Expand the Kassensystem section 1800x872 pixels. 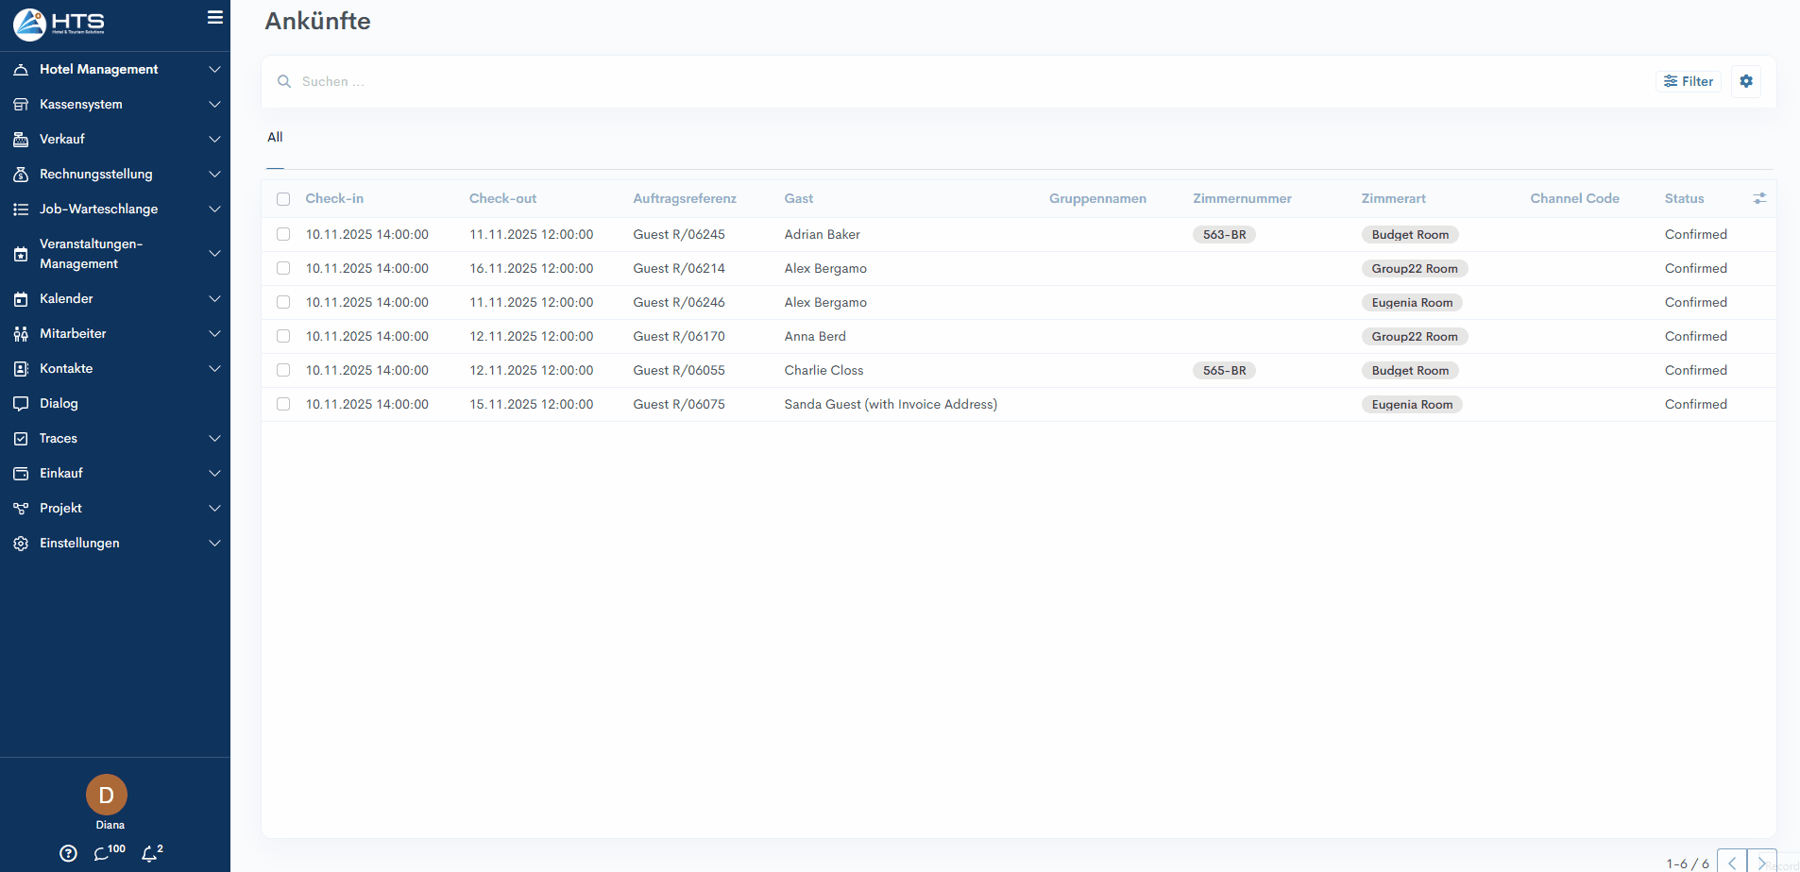pos(81,104)
